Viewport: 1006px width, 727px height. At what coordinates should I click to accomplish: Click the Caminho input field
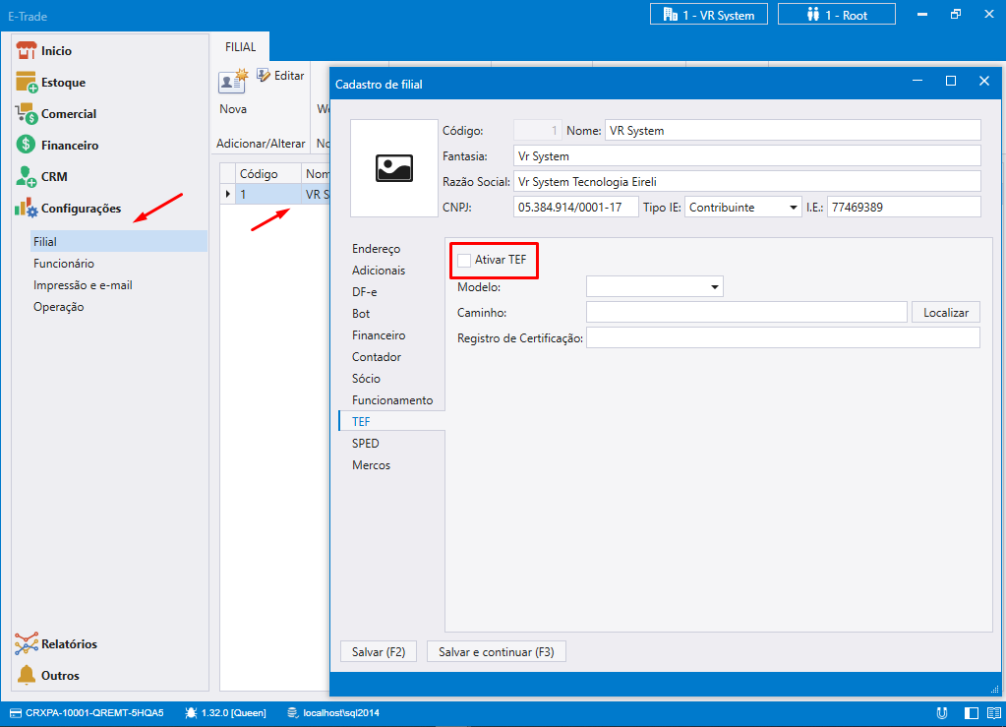pyautogui.click(x=745, y=313)
